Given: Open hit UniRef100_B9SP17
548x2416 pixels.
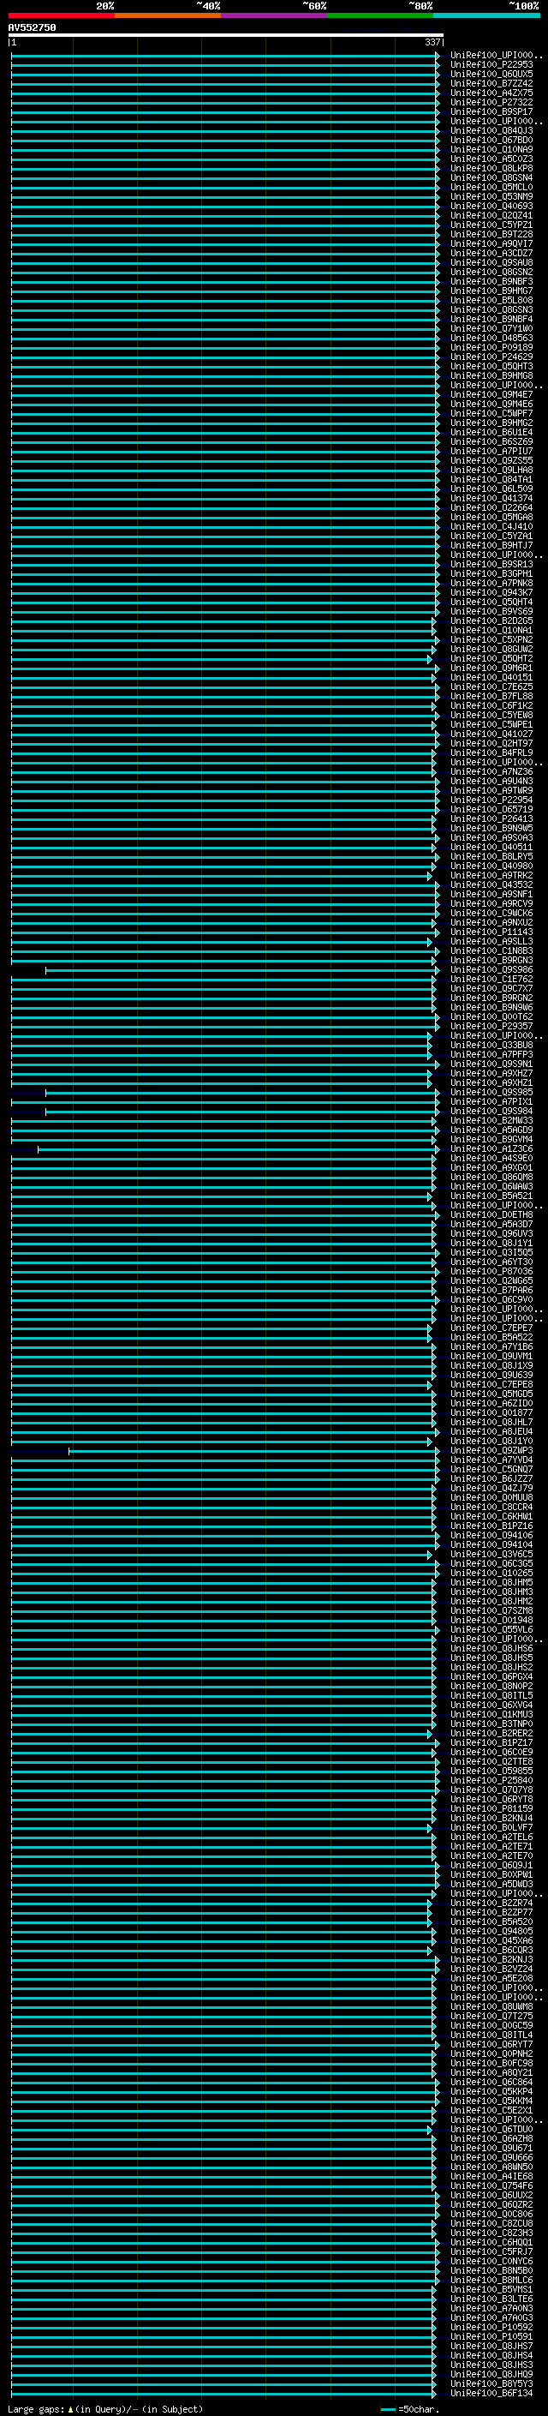Looking at the screenshot, I should (x=491, y=111).
